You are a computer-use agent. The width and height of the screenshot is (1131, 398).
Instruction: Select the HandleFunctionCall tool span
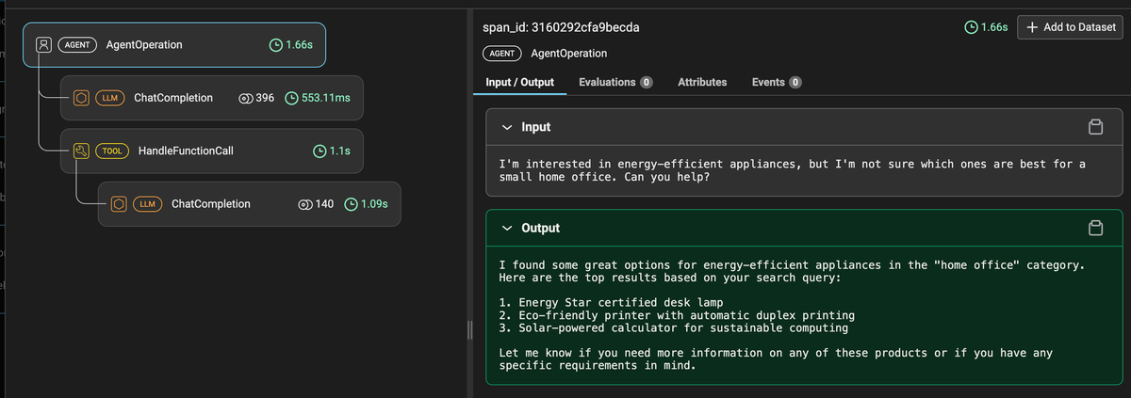186,151
